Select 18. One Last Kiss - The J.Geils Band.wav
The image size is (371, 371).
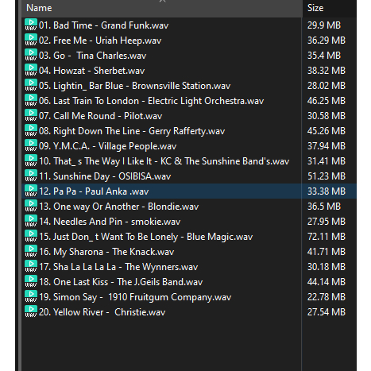pos(121,282)
